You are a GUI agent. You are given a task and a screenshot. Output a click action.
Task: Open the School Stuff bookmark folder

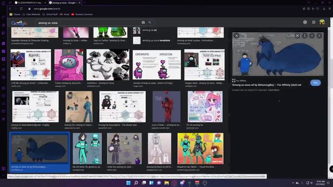[x=50, y=15]
